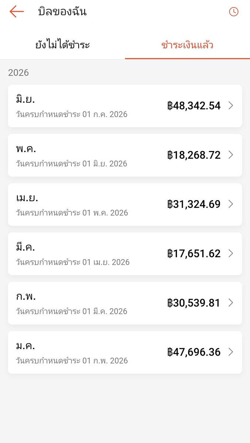Open bill history clock icon

pyautogui.click(x=234, y=12)
